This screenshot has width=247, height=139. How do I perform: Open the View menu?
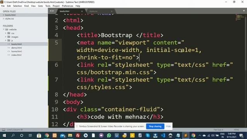click(x=33, y=6)
